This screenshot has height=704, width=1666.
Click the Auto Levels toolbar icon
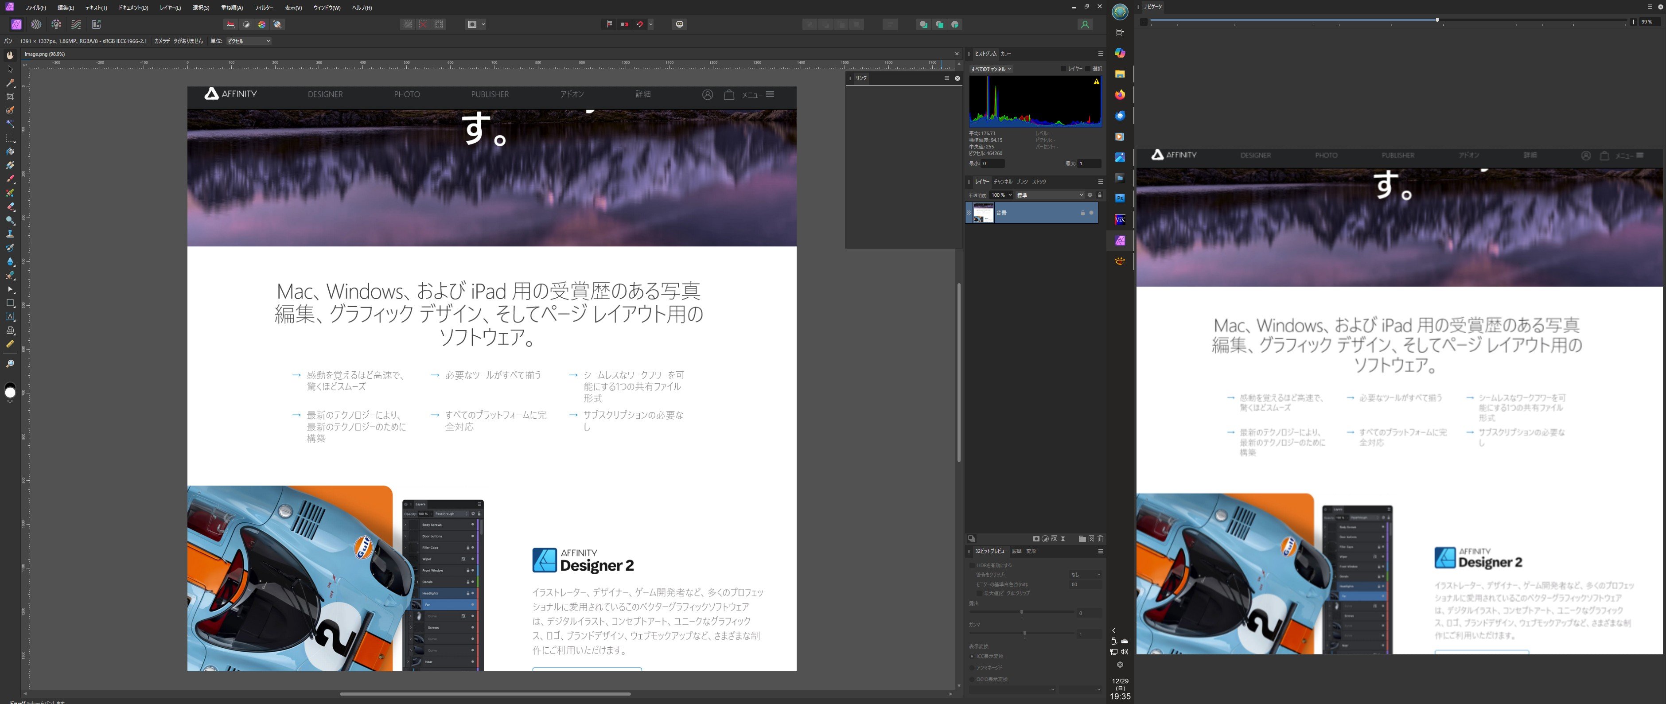(x=231, y=24)
